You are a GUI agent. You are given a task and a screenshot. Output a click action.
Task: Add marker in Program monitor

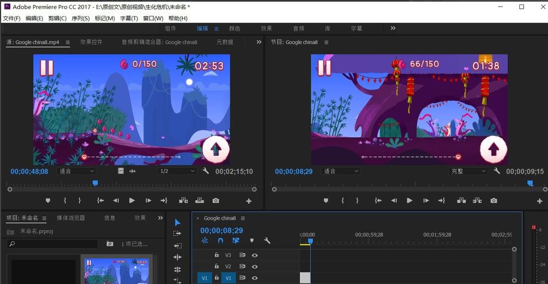click(x=326, y=200)
